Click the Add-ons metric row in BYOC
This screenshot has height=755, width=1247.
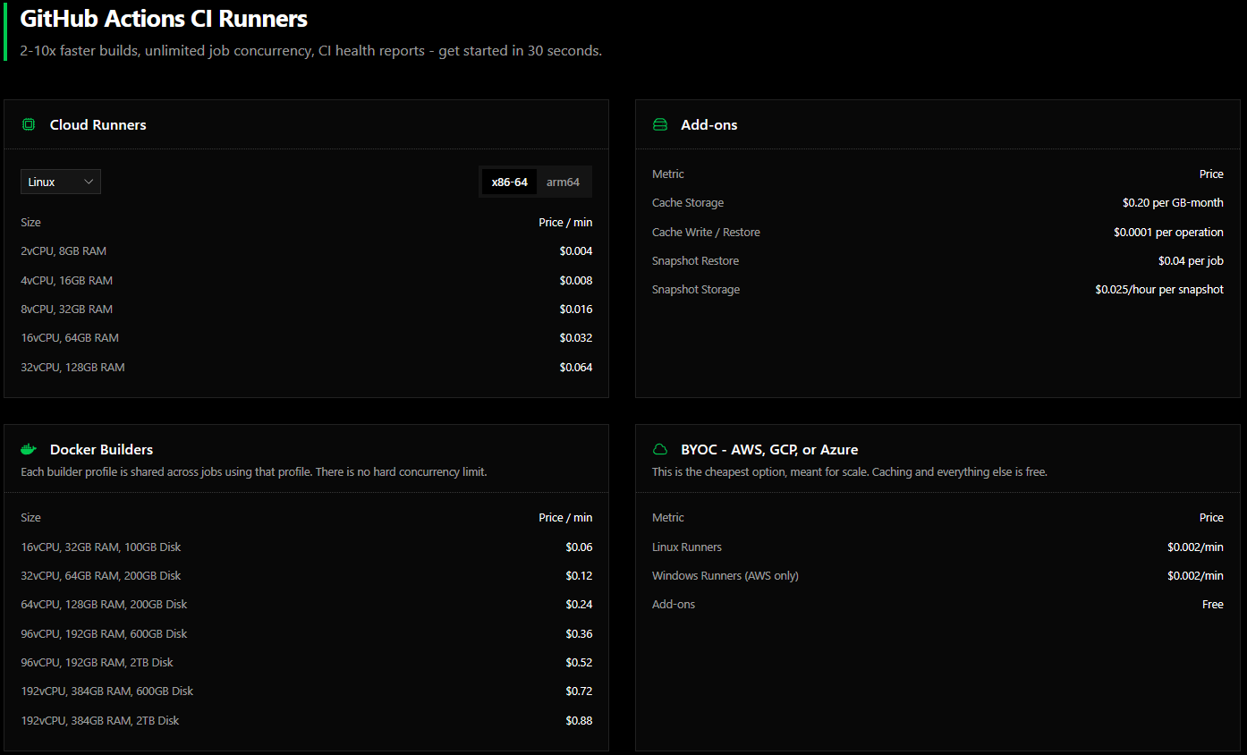point(937,605)
